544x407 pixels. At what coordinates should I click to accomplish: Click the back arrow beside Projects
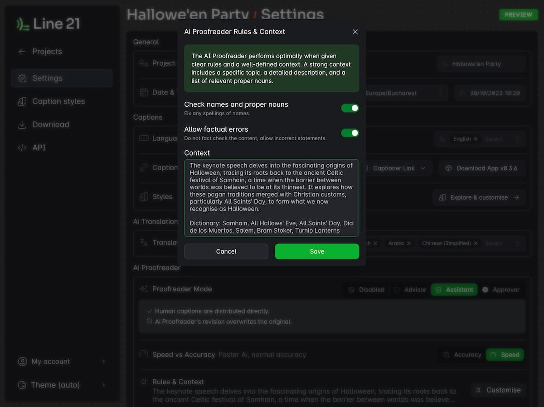(22, 52)
